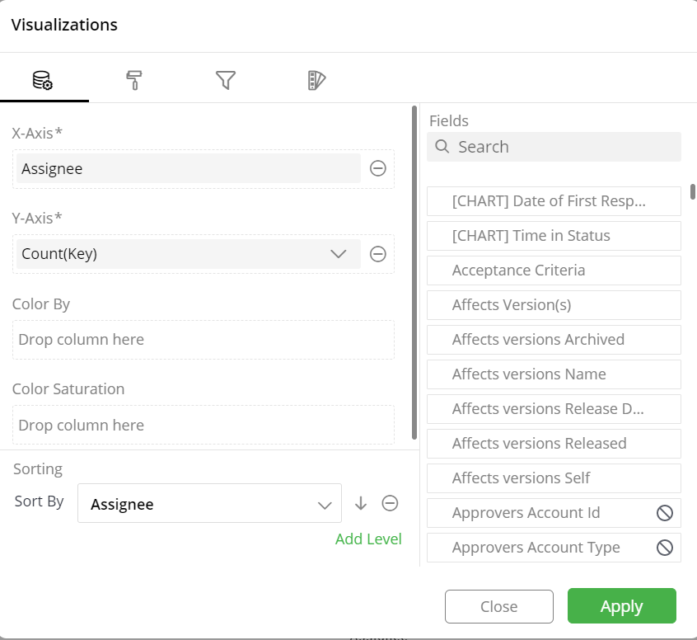Remove Assignee from the X-Axis
This screenshot has width=697, height=640.
(378, 169)
